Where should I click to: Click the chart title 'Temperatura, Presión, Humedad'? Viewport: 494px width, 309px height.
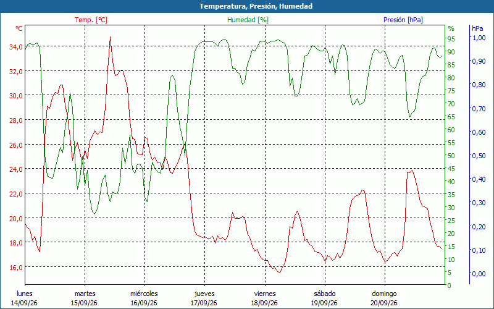pos(256,6)
